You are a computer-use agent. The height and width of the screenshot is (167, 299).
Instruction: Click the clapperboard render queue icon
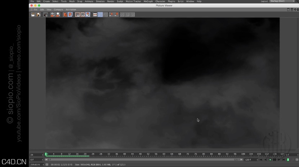tap(46, 14)
